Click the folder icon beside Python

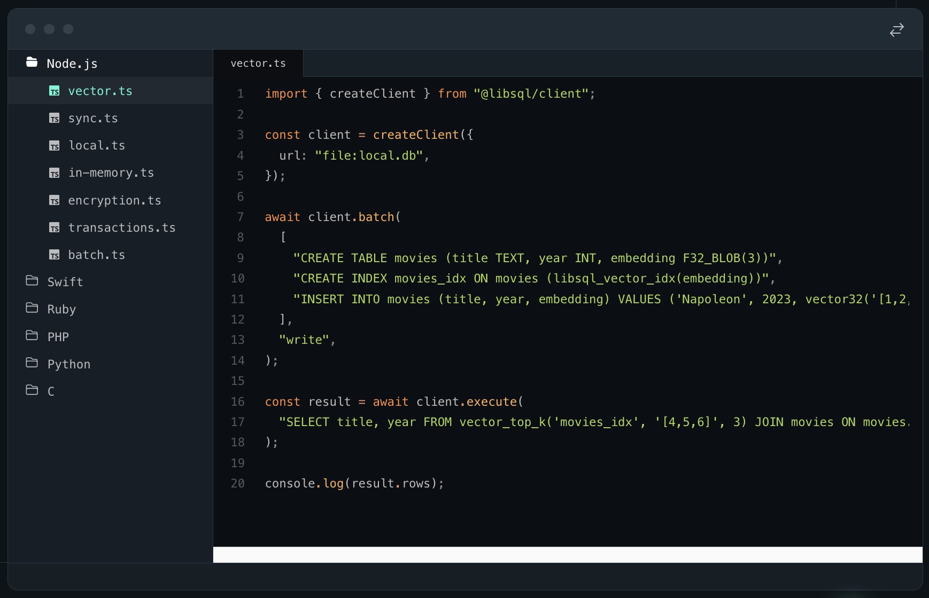(x=32, y=363)
